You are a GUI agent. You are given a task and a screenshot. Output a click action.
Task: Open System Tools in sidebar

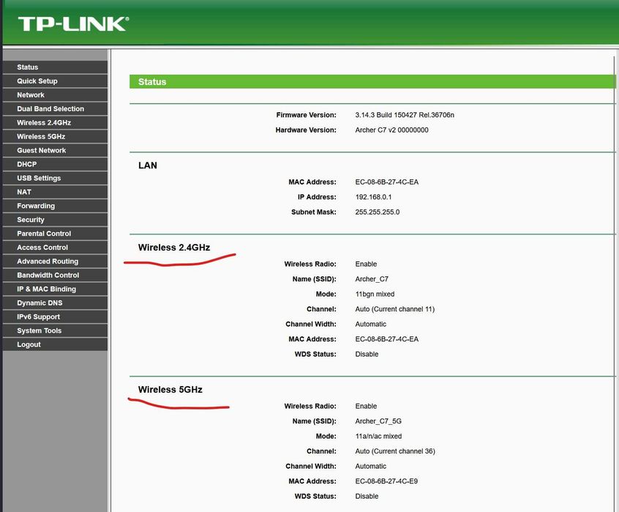(x=55, y=330)
